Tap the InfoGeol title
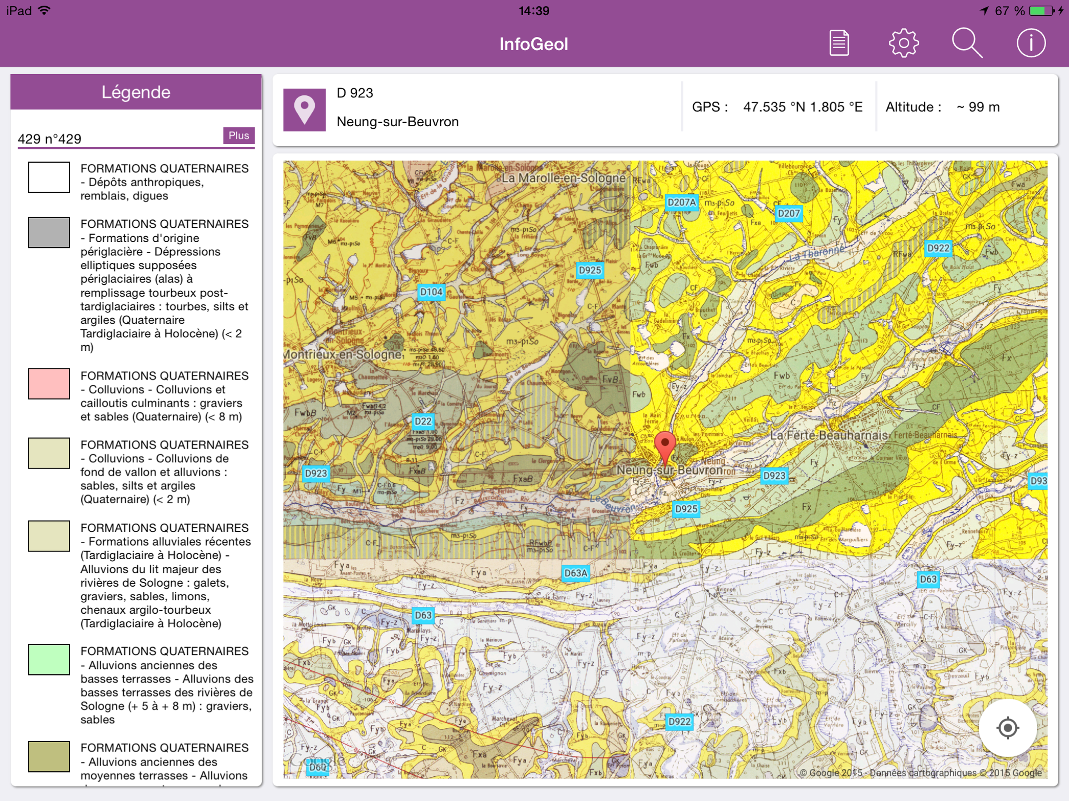 click(x=534, y=44)
